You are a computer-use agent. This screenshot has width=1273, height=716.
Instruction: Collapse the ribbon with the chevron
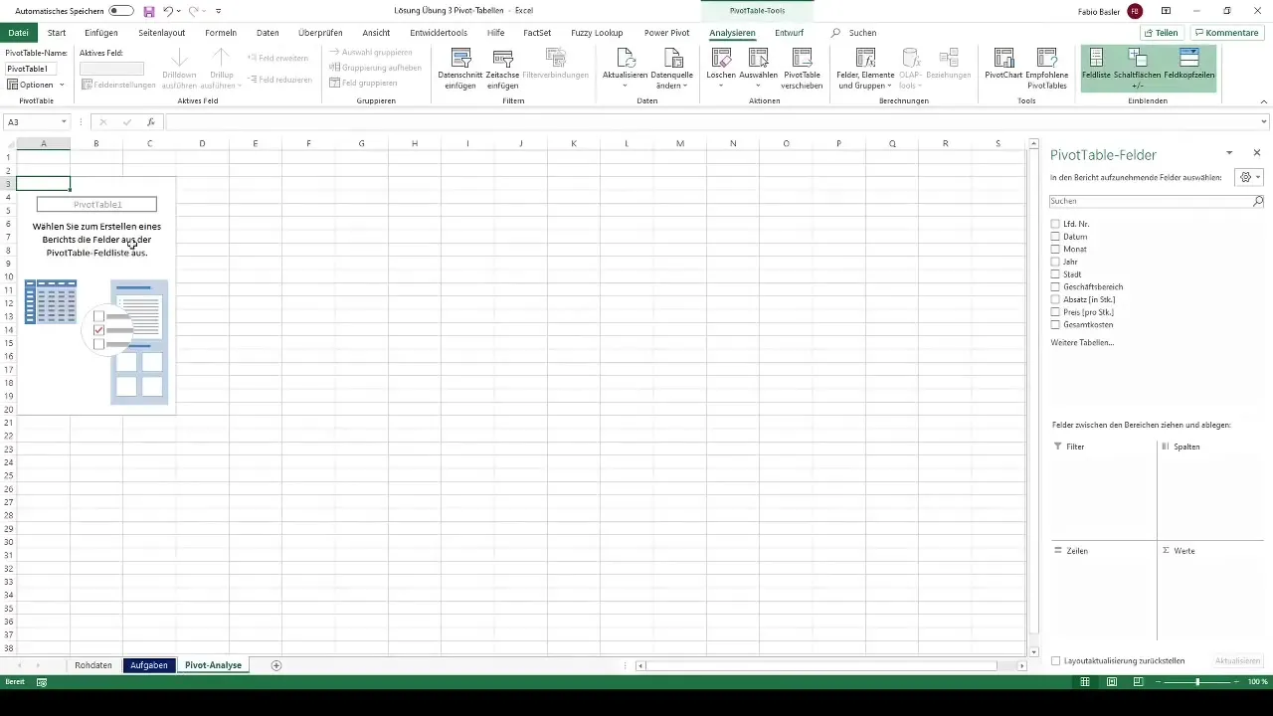1263,100
